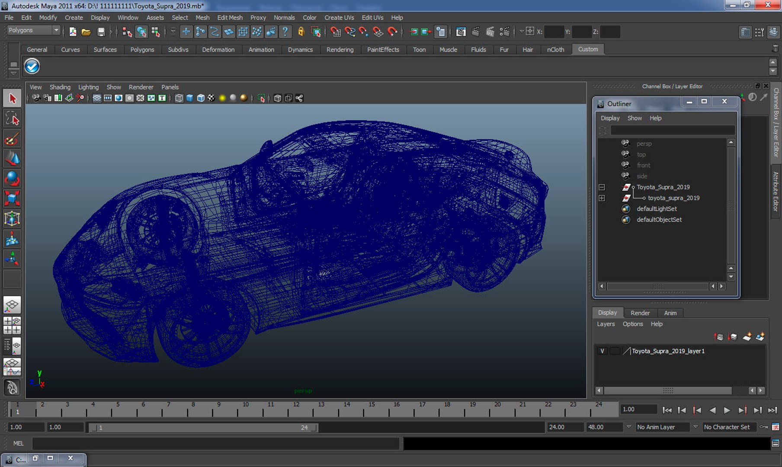Save the current scene disk icon
782x467 pixels.
[101, 32]
